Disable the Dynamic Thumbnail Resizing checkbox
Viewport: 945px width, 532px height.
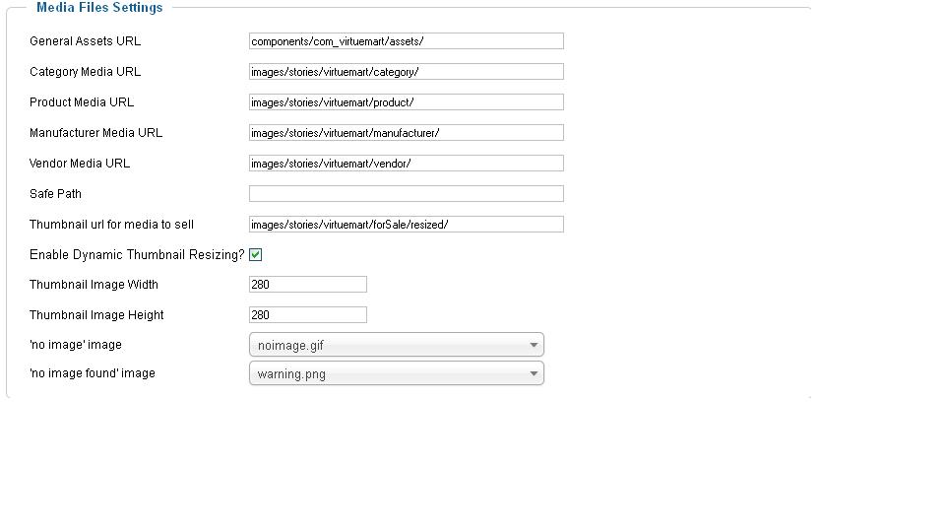pos(256,254)
